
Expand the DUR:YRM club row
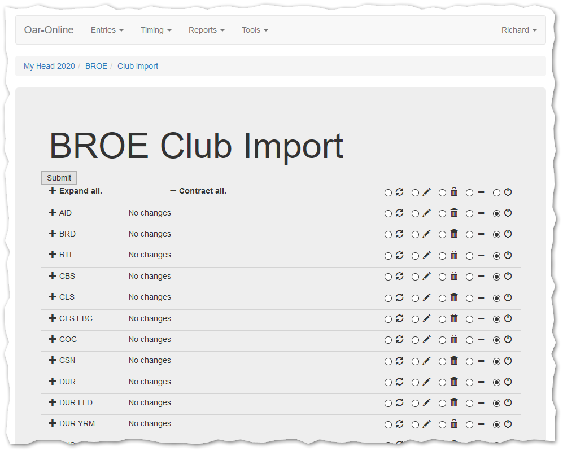(53, 423)
